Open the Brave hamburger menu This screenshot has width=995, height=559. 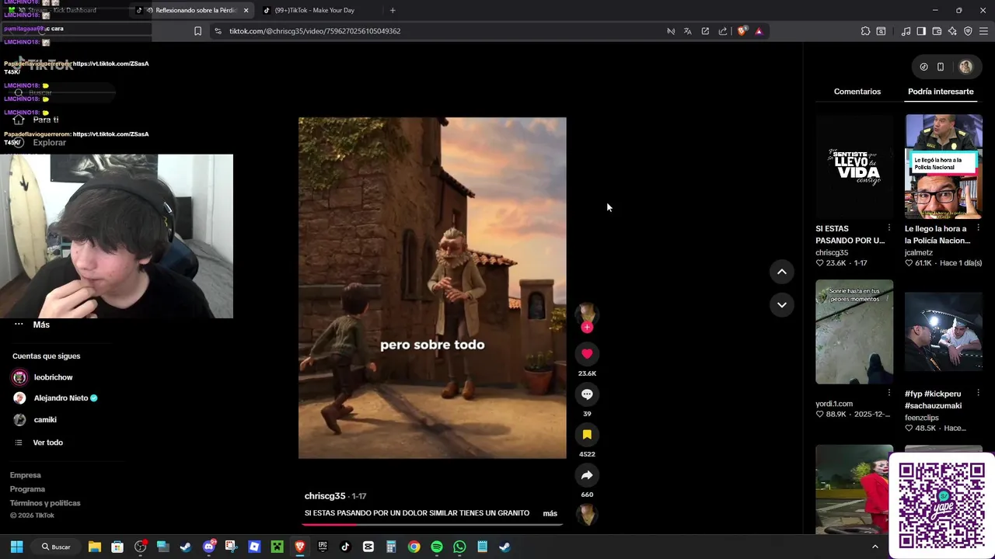click(984, 31)
